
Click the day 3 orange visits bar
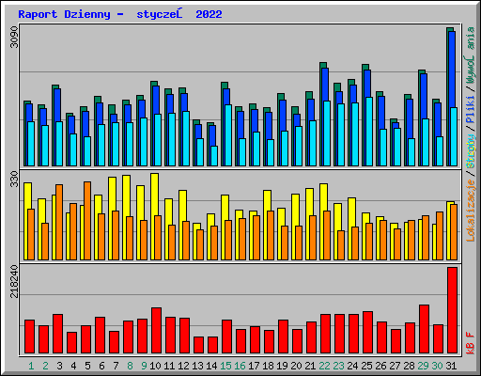pyautogui.click(x=59, y=222)
